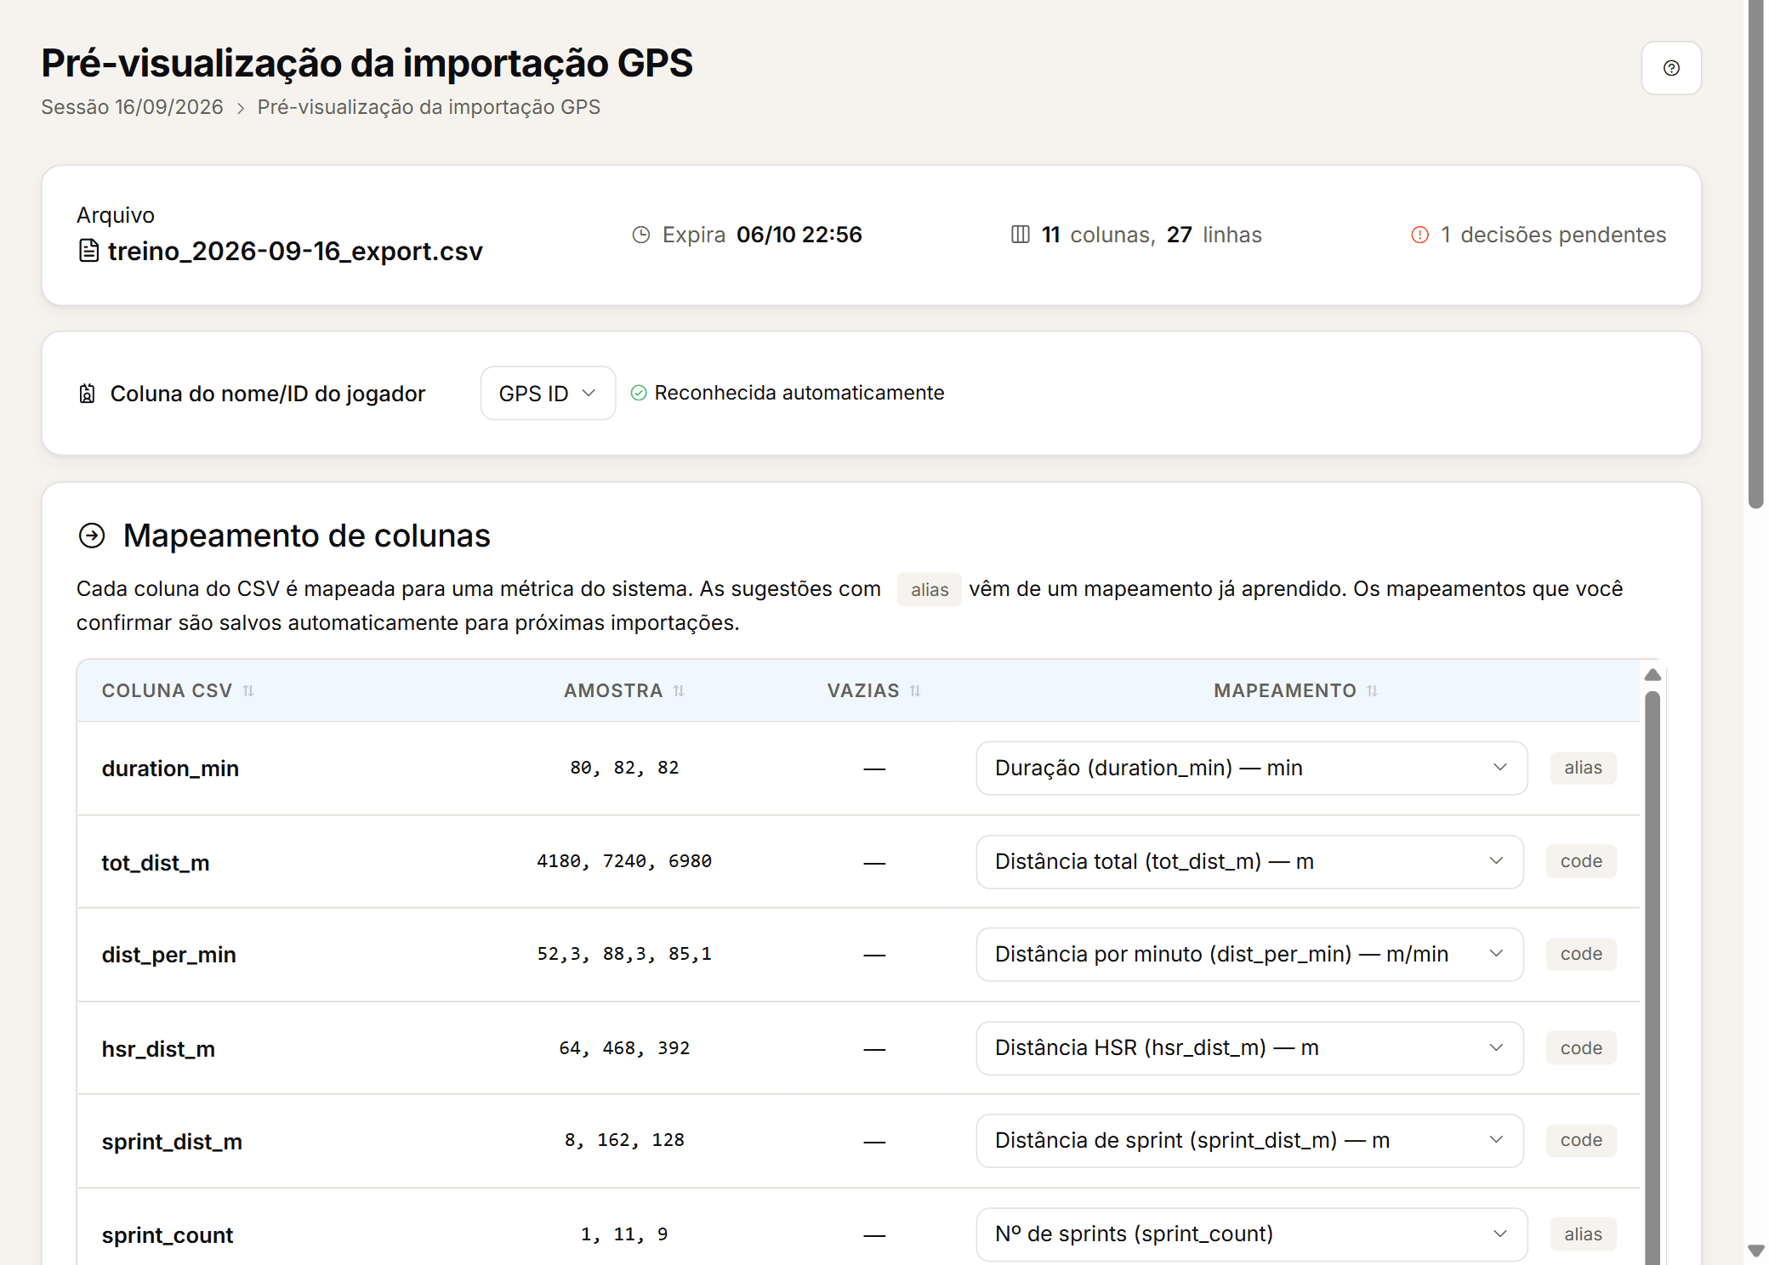The width and height of the screenshot is (1769, 1265).
Task: Click the code badge on hsr_dist_m row
Action: (x=1581, y=1048)
